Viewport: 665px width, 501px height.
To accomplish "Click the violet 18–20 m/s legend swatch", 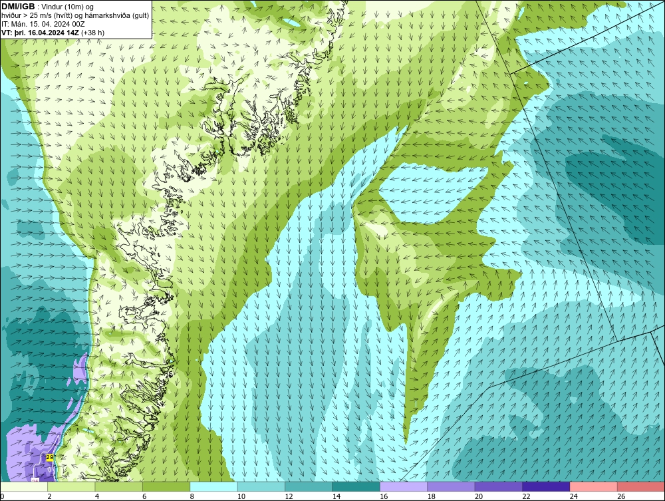I will coord(452,486).
